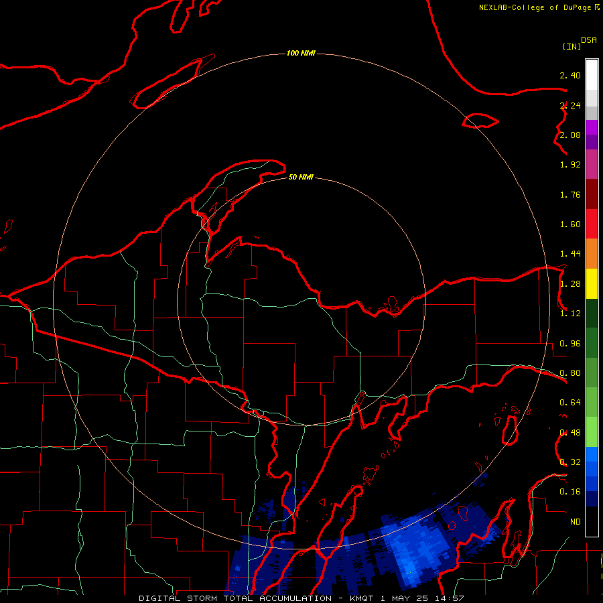Click the ND legend label
Viewport: 603px width, 603px height.
[576, 522]
